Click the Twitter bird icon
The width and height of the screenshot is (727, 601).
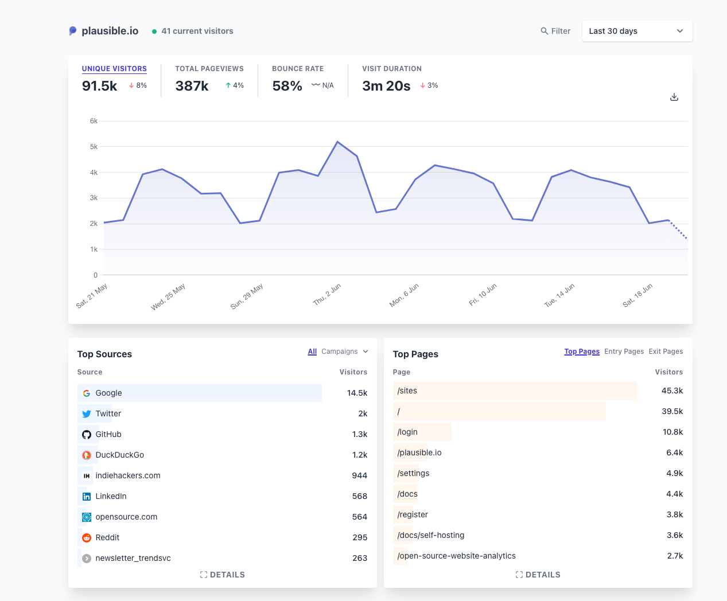[87, 414]
